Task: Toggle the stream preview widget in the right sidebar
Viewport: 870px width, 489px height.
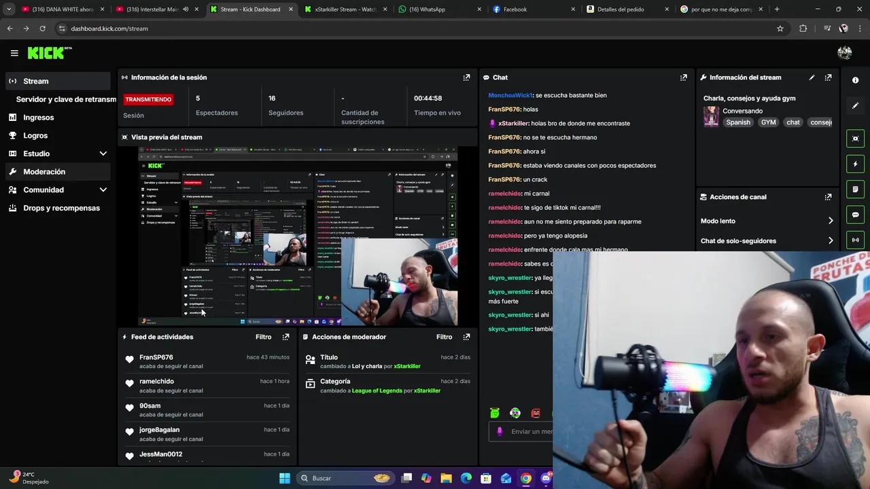Action: point(855,139)
